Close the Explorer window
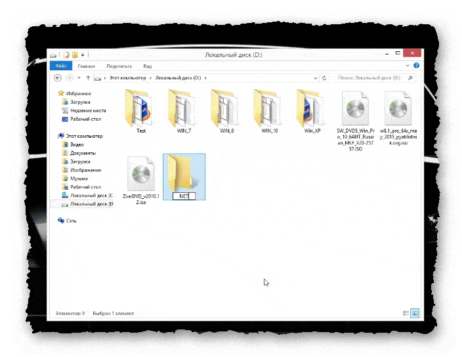The width and height of the screenshot is (462, 357). pyautogui.click(x=413, y=53)
